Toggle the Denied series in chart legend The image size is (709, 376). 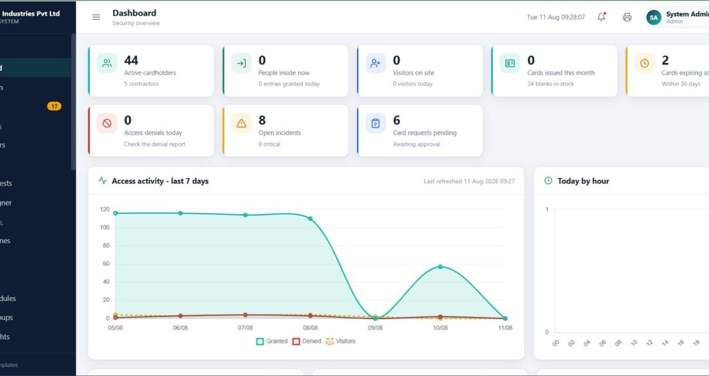(x=307, y=341)
